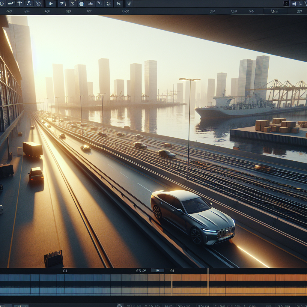The width and height of the screenshot is (307, 307).
Task: Select the umbrella-shaped tool in top toolbar
Action: tap(19, 4)
